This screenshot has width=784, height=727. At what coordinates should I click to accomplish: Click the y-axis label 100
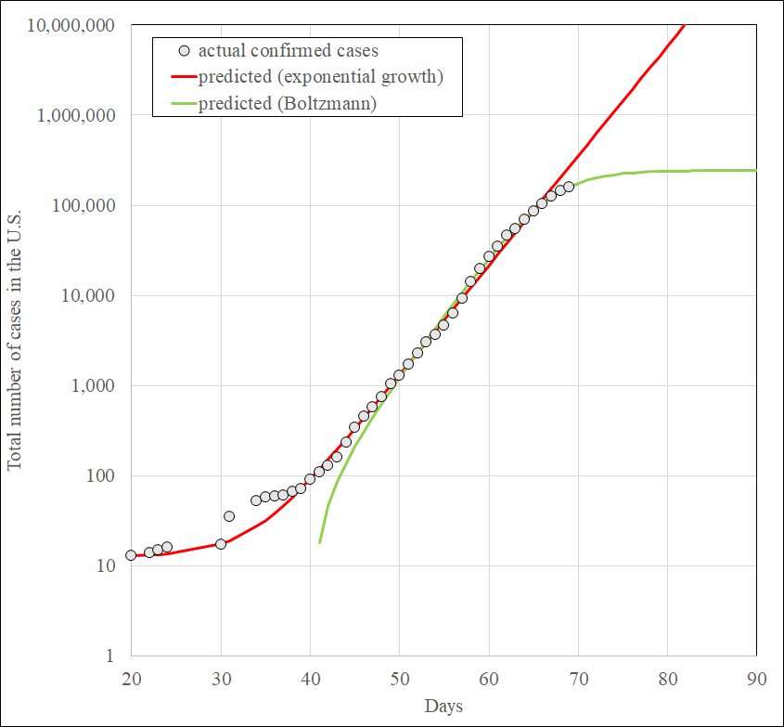coord(100,475)
